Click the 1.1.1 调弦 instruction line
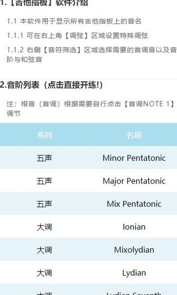This screenshot has width=177, height=295. 77,36
